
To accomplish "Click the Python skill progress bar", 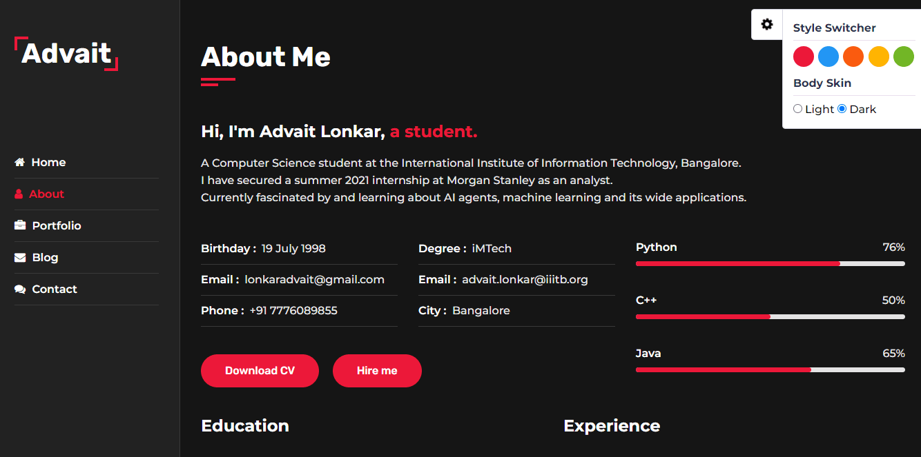I will [x=770, y=264].
